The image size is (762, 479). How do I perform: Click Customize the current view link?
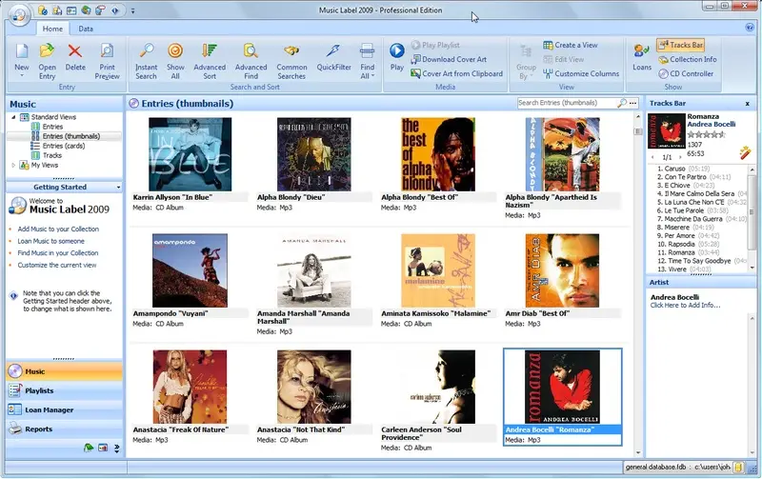pyautogui.click(x=57, y=266)
